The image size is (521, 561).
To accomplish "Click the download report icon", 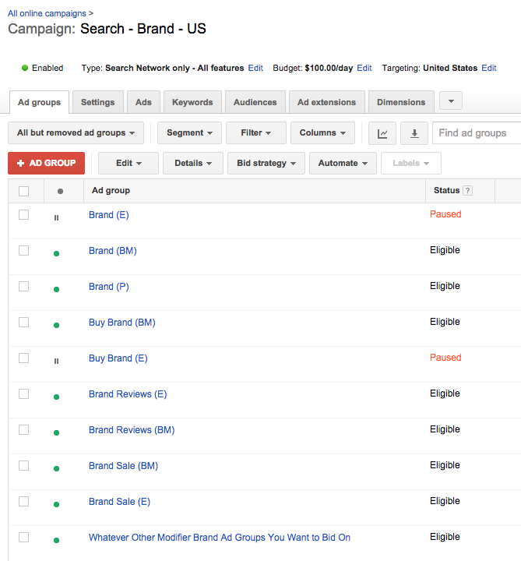I will [x=414, y=133].
